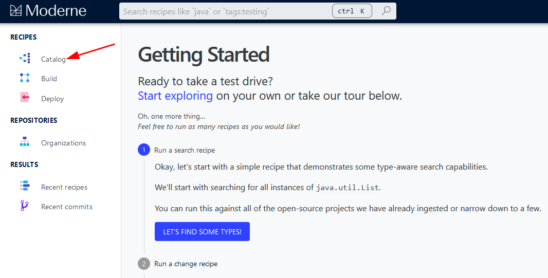Click the Catalog icon in sidebar
The height and width of the screenshot is (278, 548).
click(25, 59)
